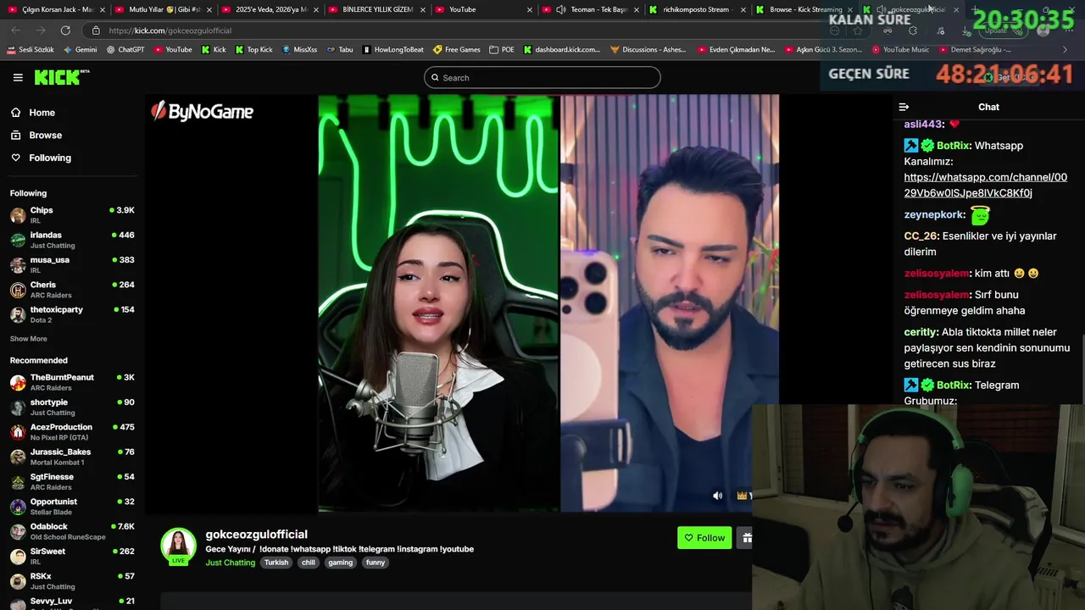Open the HowLongToBeat bookmark
The image size is (1085, 610).
(393, 50)
